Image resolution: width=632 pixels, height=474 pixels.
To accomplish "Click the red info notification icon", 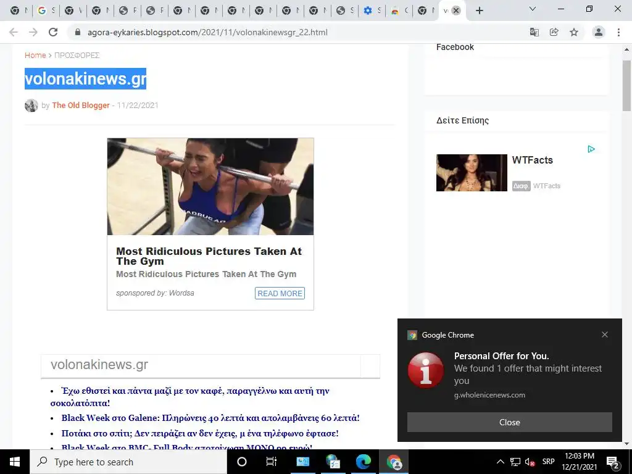I will 426,370.
